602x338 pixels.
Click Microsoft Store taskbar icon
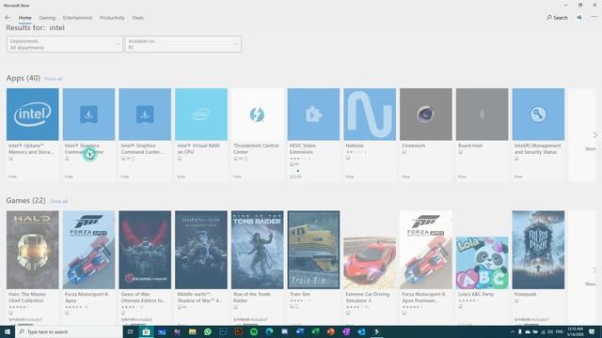coord(146,331)
